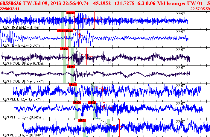Click the 22:57 time tick on TIMB trace

(x=180, y=14)
